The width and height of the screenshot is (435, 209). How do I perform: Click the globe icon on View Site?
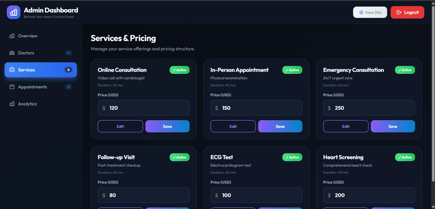click(x=361, y=12)
